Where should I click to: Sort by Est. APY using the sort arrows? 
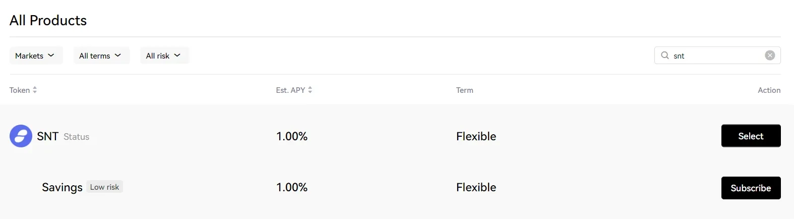click(310, 90)
